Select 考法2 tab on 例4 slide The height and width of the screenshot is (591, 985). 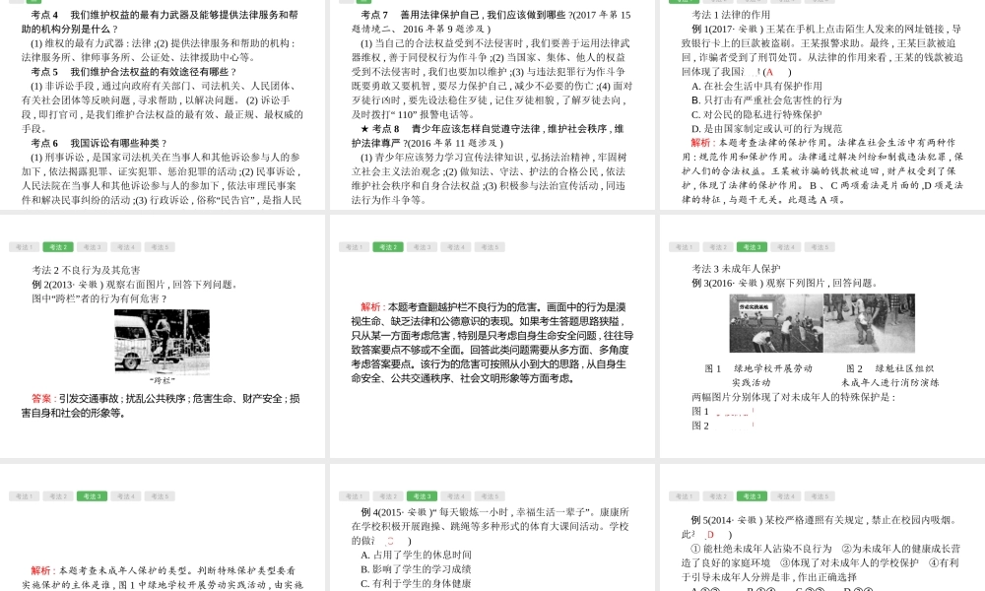point(387,496)
